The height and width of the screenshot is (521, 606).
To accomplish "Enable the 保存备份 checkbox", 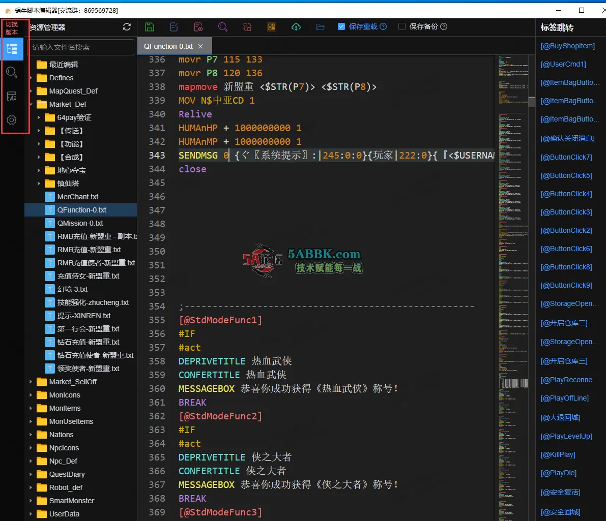I will point(402,26).
